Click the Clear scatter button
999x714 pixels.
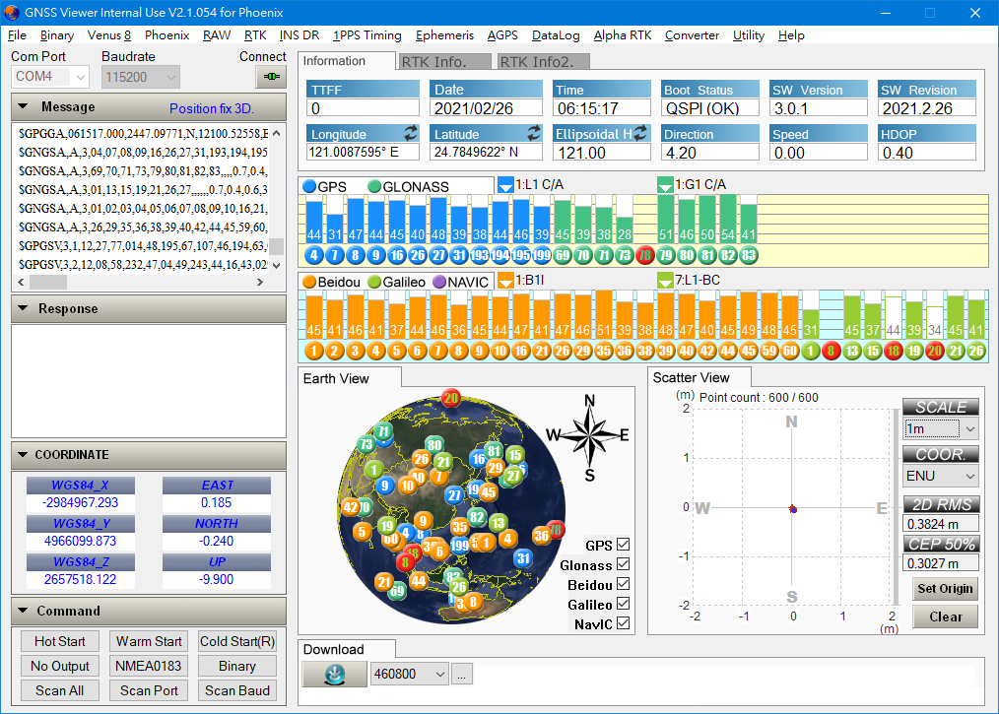tap(945, 617)
